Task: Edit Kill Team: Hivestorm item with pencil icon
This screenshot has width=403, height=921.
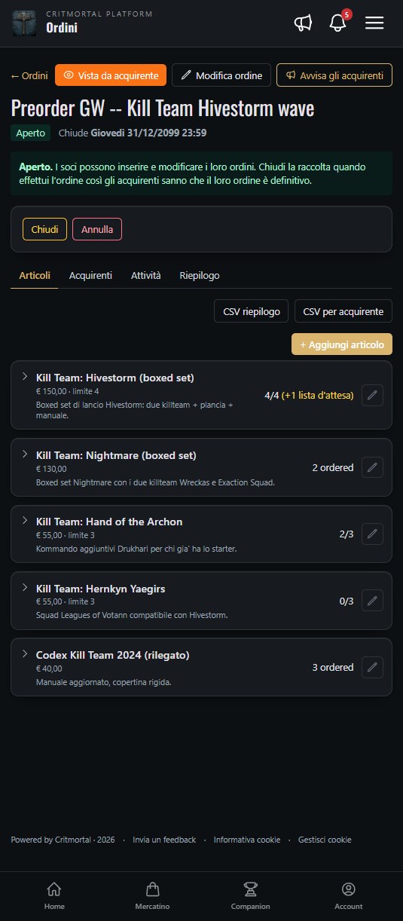Action: click(x=372, y=395)
